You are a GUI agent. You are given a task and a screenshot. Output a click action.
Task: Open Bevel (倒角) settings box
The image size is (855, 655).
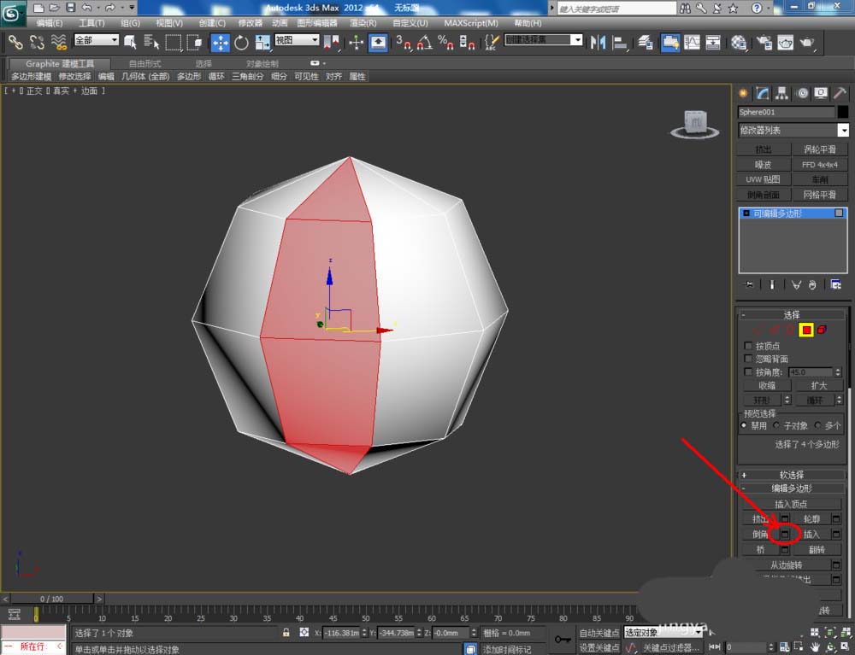(x=785, y=534)
